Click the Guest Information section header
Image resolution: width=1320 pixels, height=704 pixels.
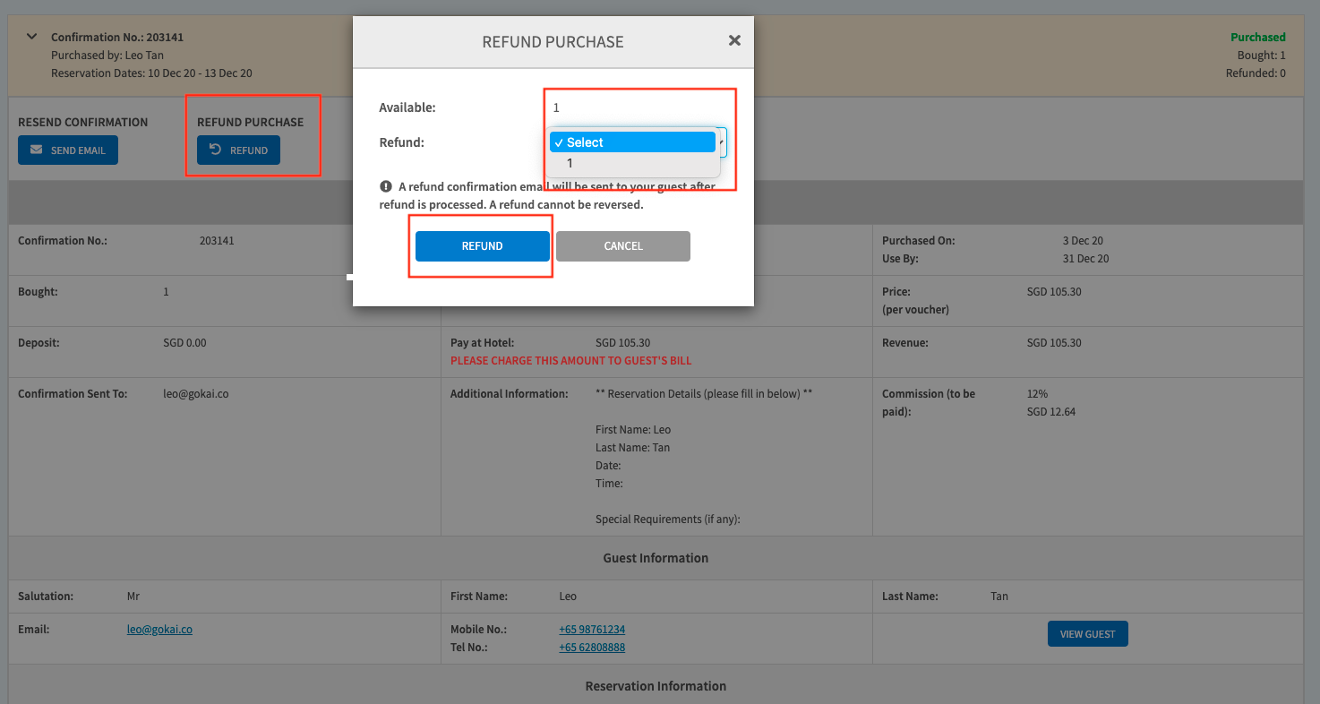point(656,558)
